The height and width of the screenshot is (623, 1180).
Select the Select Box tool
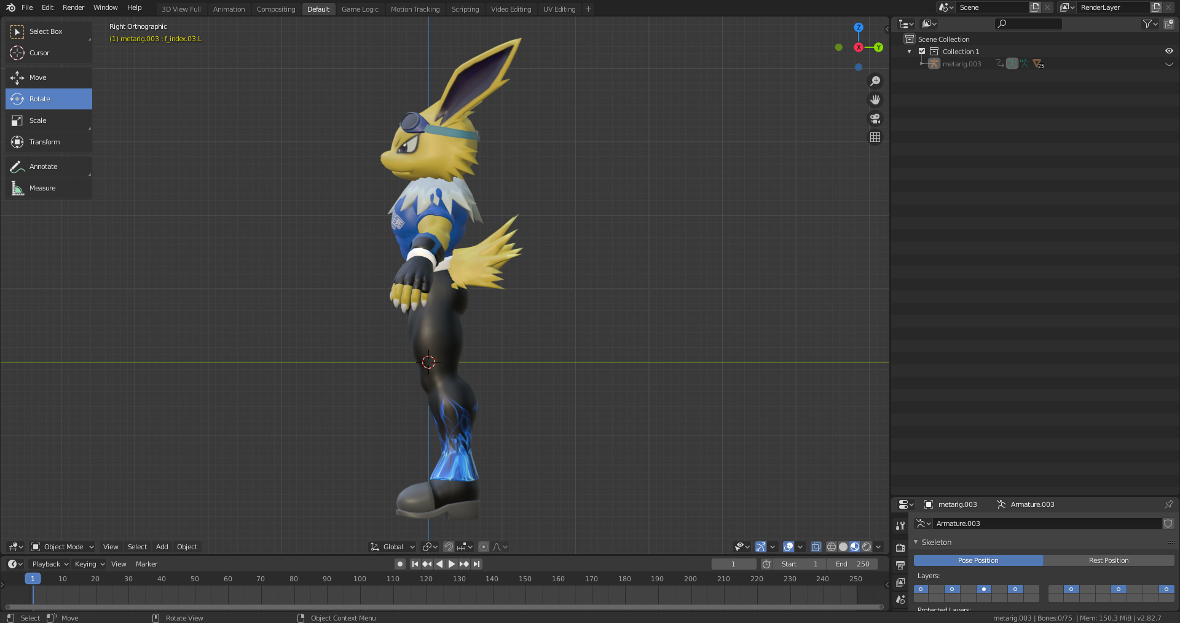(x=49, y=31)
